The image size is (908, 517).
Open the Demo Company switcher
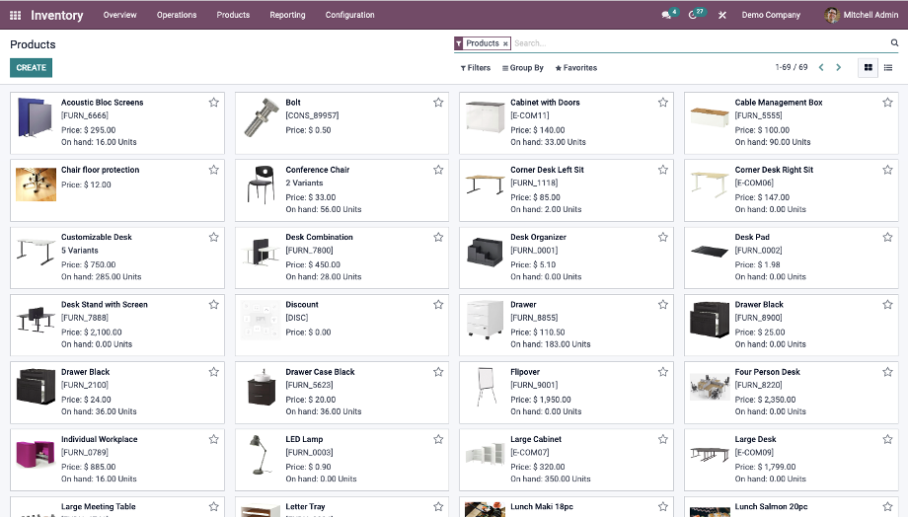[771, 15]
